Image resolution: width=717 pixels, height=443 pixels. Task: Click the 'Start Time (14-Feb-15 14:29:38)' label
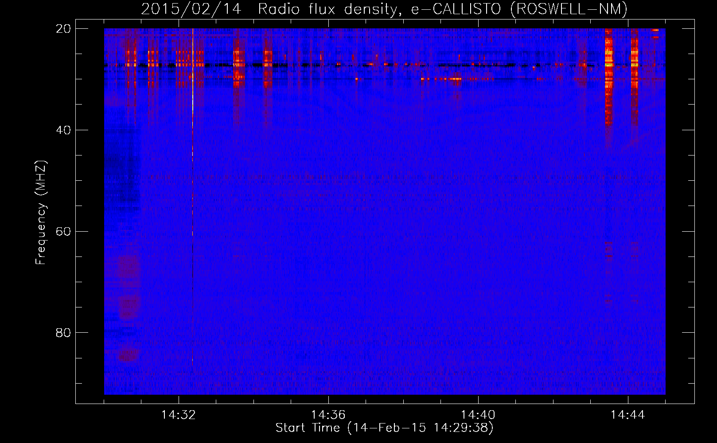(384, 428)
